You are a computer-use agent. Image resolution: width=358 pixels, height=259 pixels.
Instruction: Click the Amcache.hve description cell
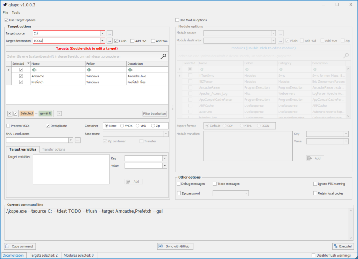click(x=147, y=76)
